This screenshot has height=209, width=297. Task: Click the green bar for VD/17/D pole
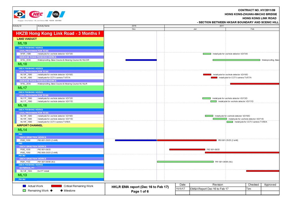(213, 101)
